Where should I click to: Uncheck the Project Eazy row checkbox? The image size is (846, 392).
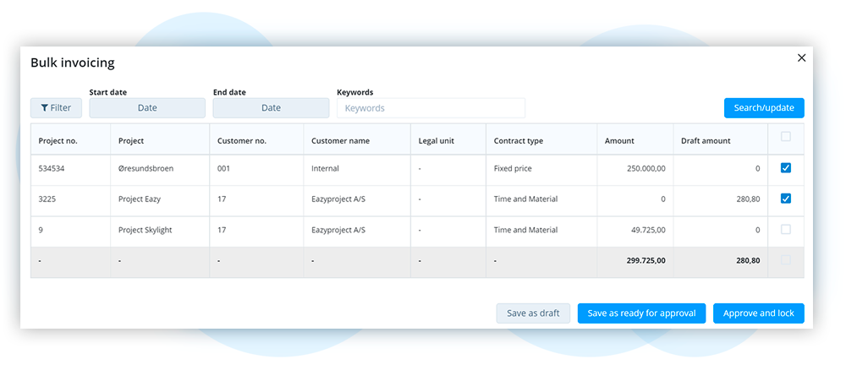[786, 199]
